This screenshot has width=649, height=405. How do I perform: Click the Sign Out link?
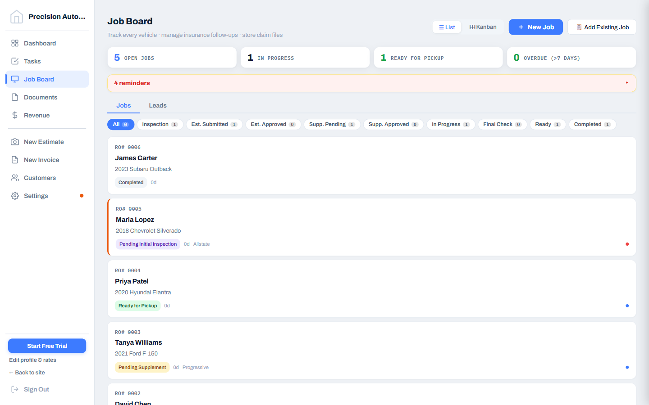37,389
